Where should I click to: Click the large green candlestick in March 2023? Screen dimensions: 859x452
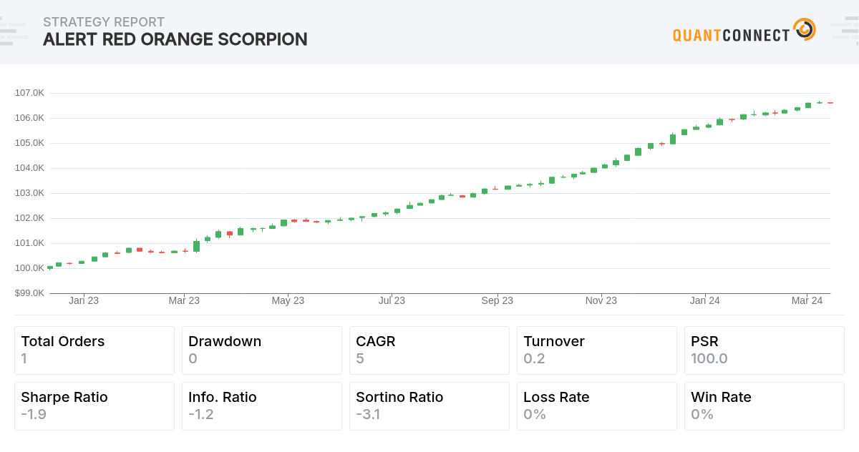[196, 246]
